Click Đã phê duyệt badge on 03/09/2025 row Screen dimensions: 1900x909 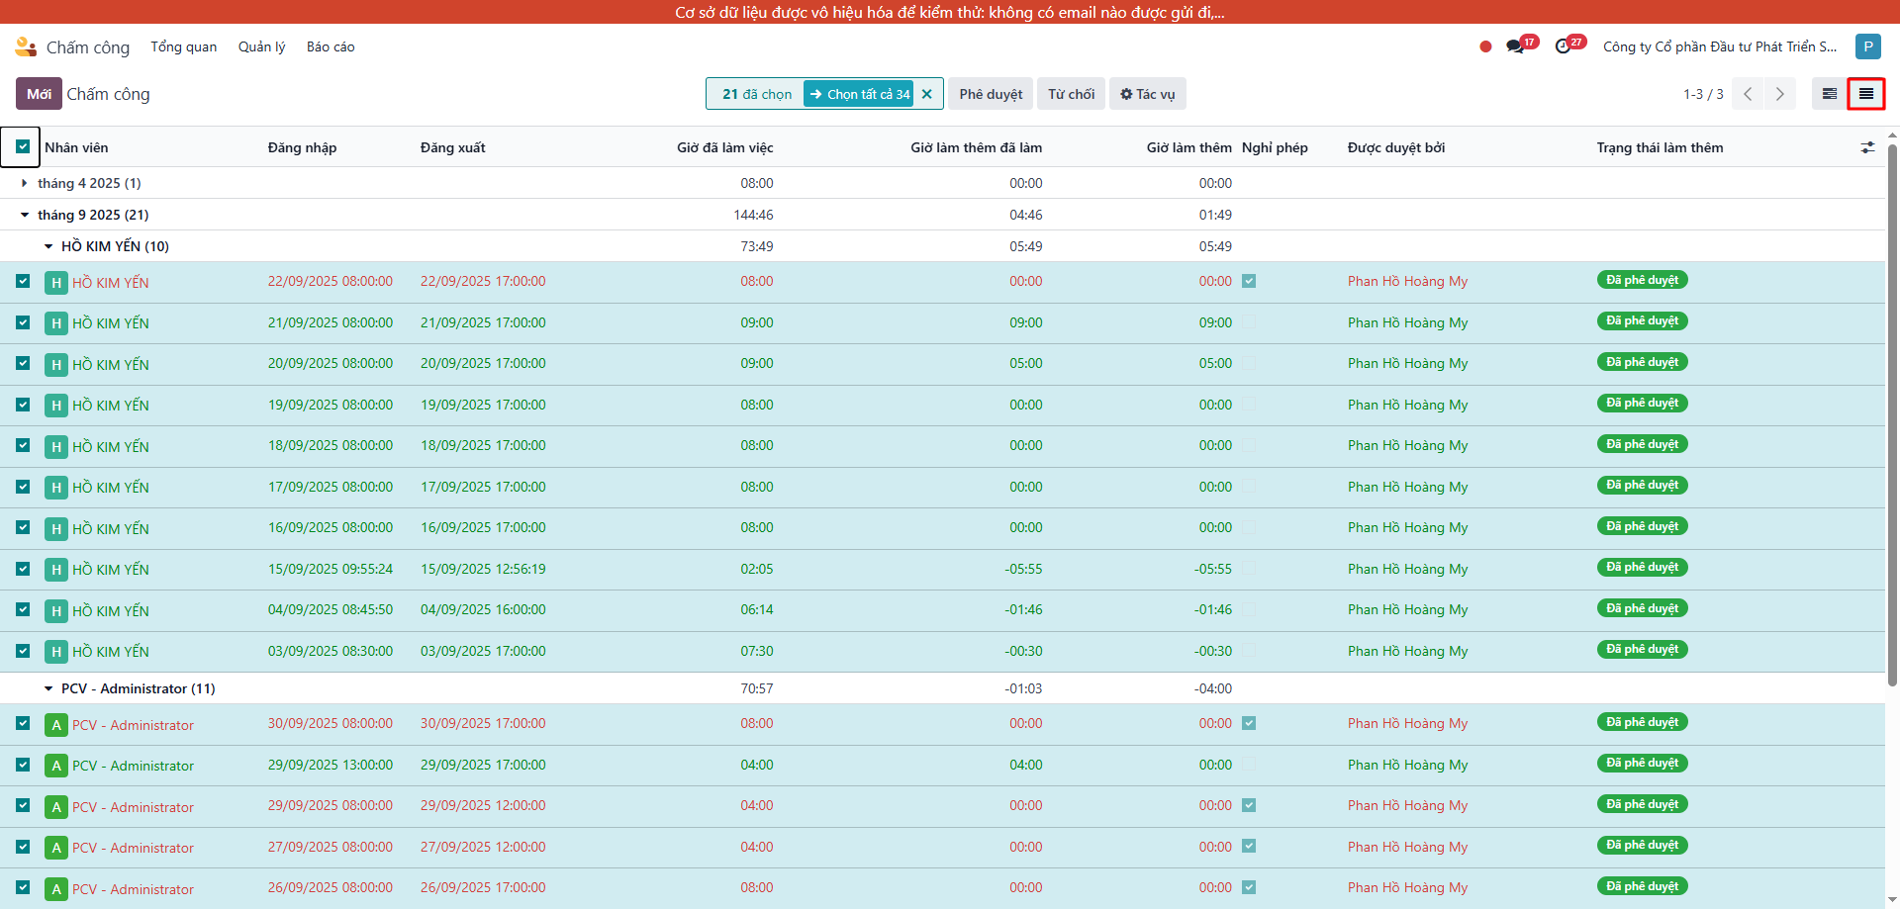click(x=1642, y=650)
